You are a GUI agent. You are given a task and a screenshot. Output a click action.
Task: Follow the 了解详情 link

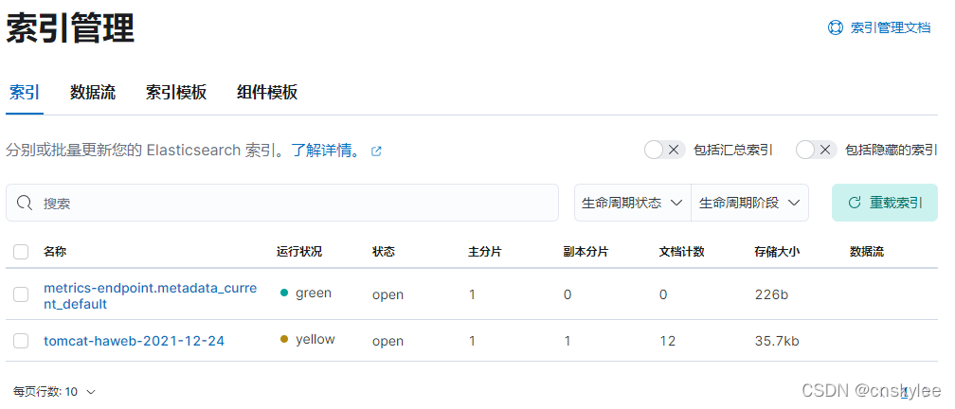click(x=327, y=151)
